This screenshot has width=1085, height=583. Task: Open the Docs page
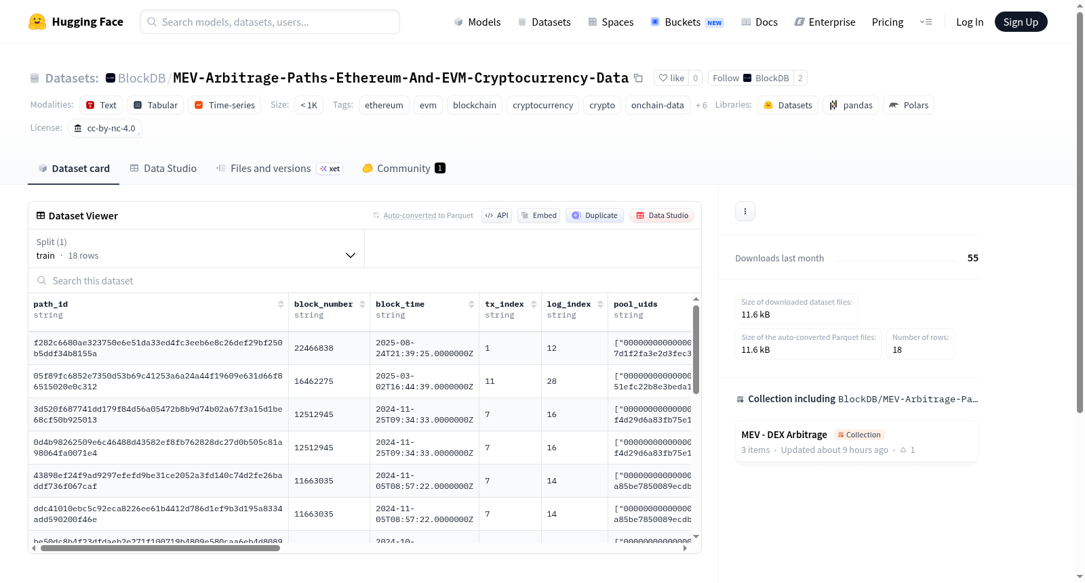point(759,22)
